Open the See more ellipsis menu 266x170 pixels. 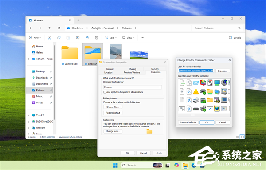(x=142, y=38)
